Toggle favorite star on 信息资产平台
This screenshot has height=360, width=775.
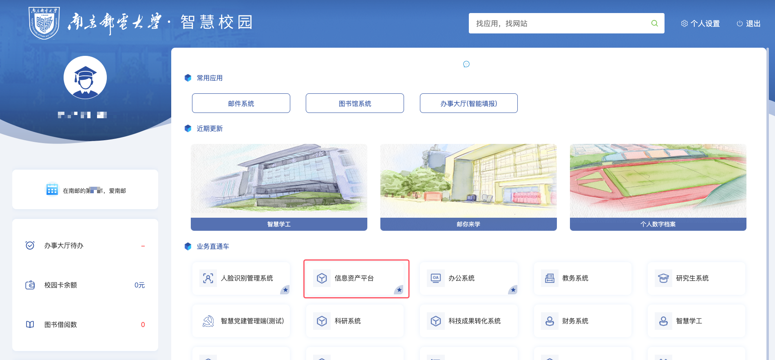click(399, 290)
